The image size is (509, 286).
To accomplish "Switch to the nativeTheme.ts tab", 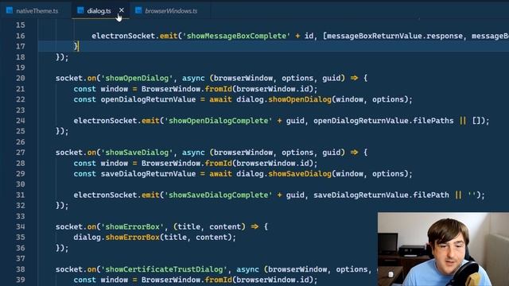I will (33, 10).
